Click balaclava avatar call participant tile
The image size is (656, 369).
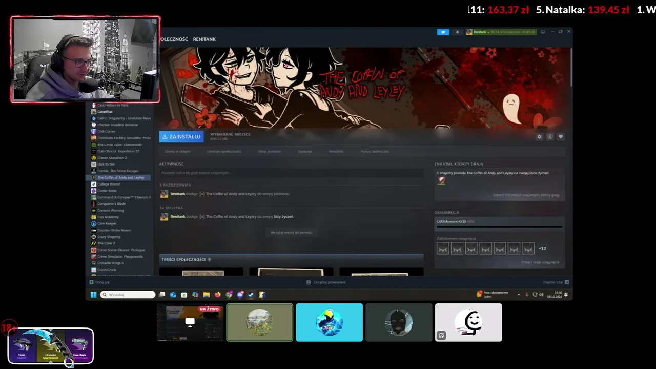pos(399,322)
